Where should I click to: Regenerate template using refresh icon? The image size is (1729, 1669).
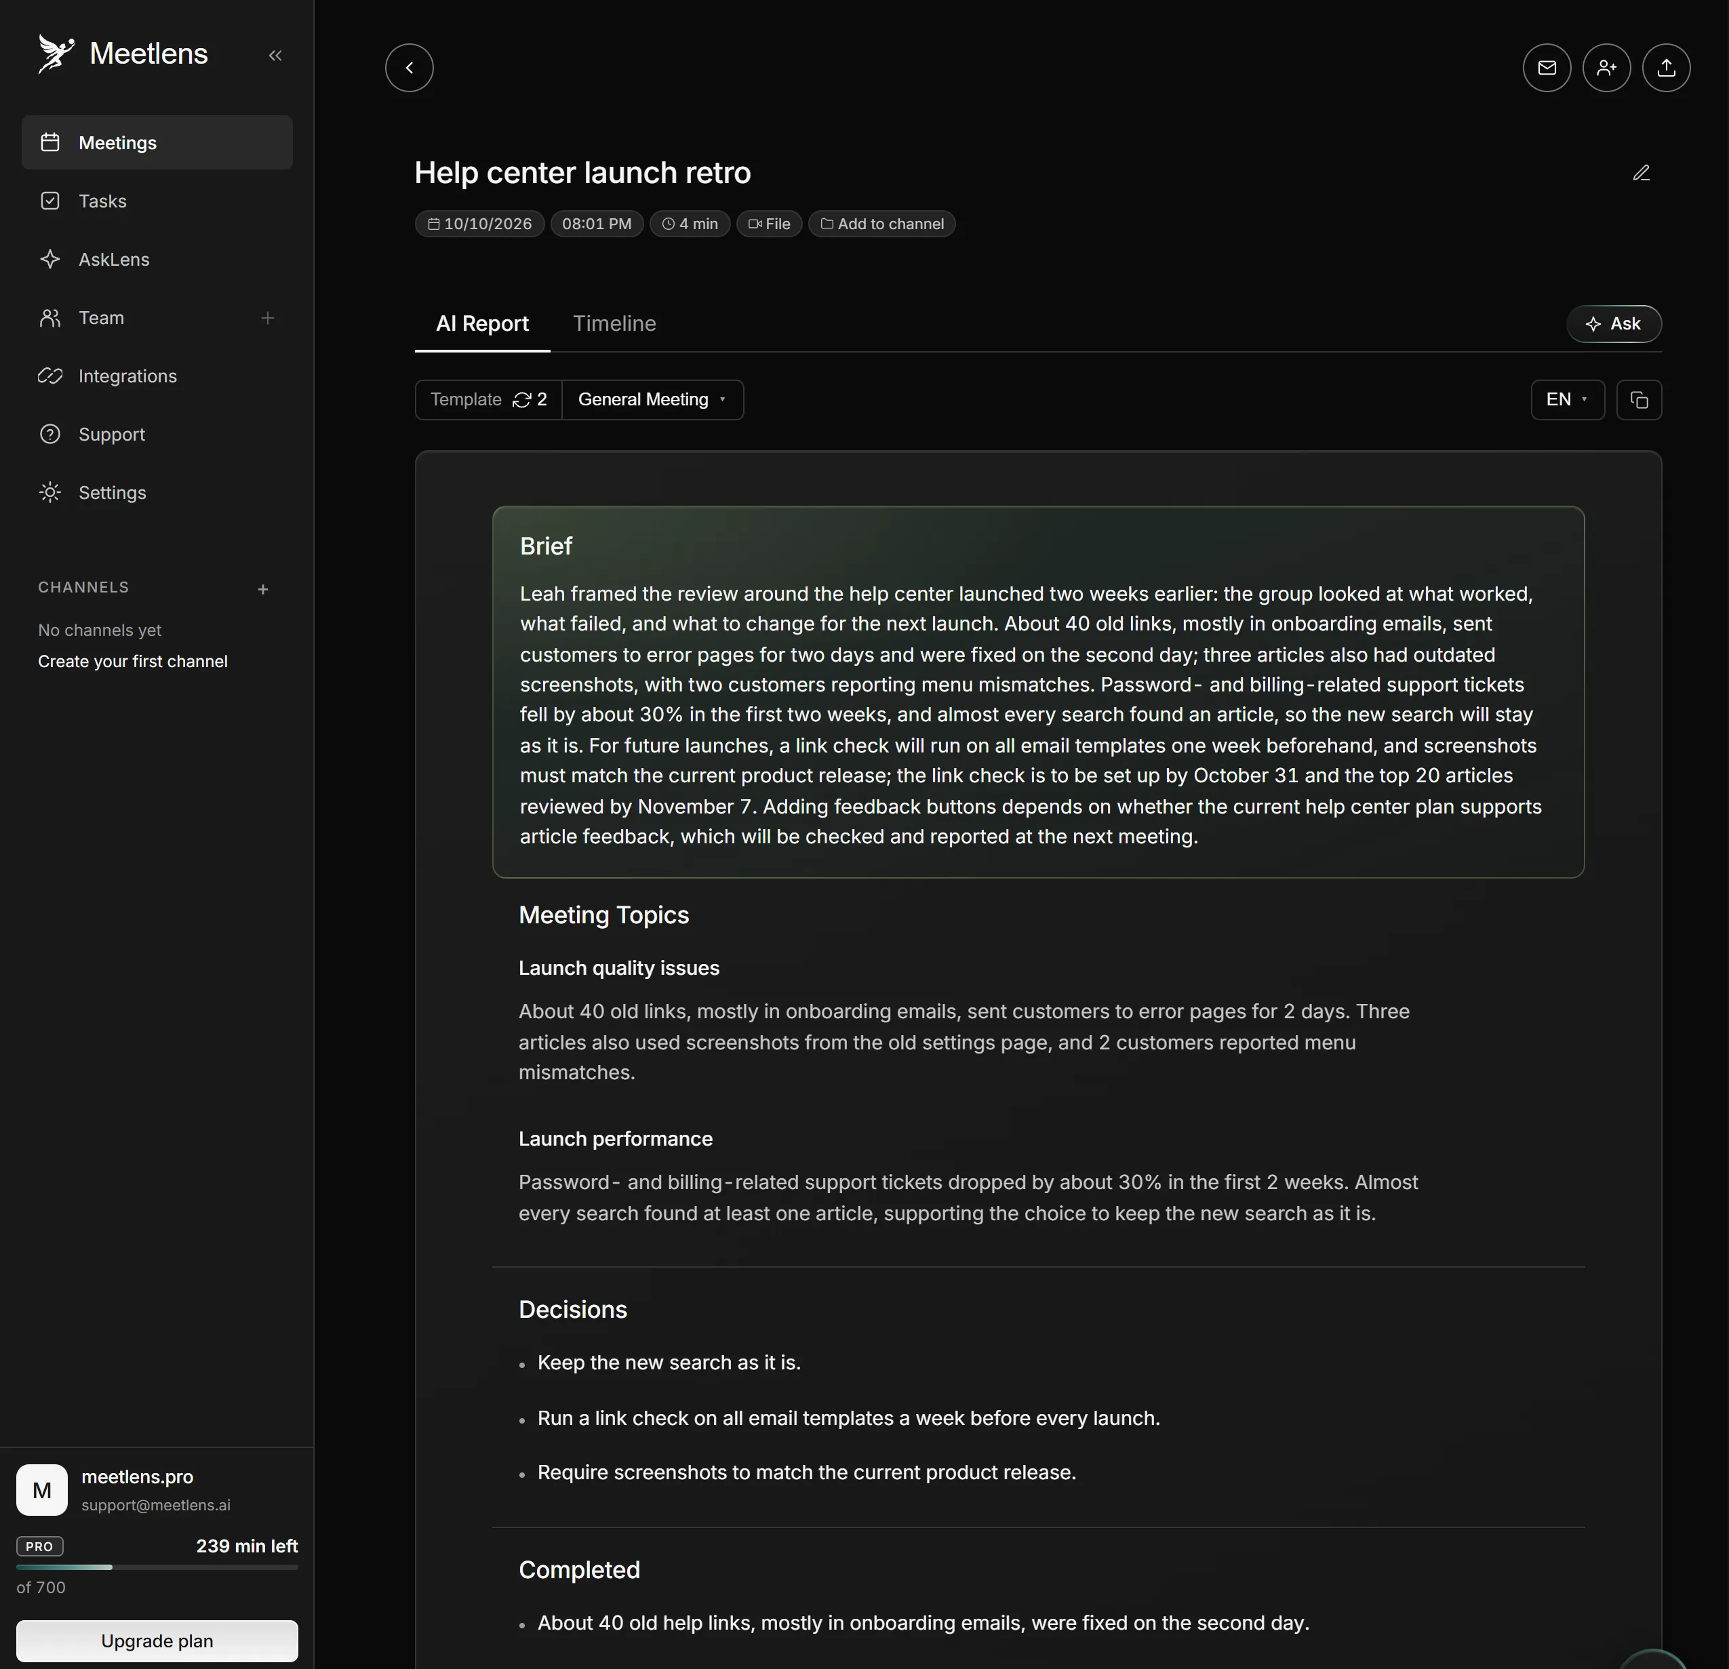coord(521,399)
